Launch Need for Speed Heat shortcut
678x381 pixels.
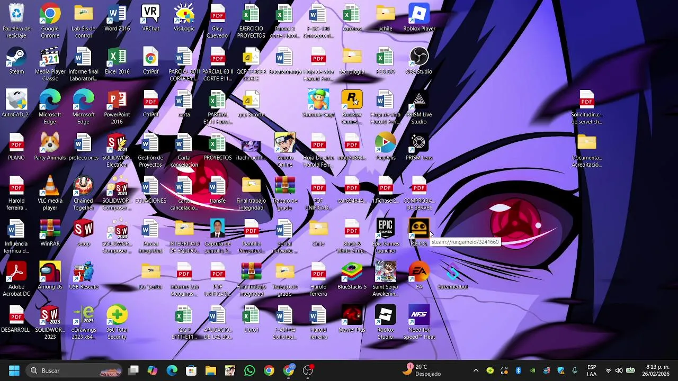[419, 322]
